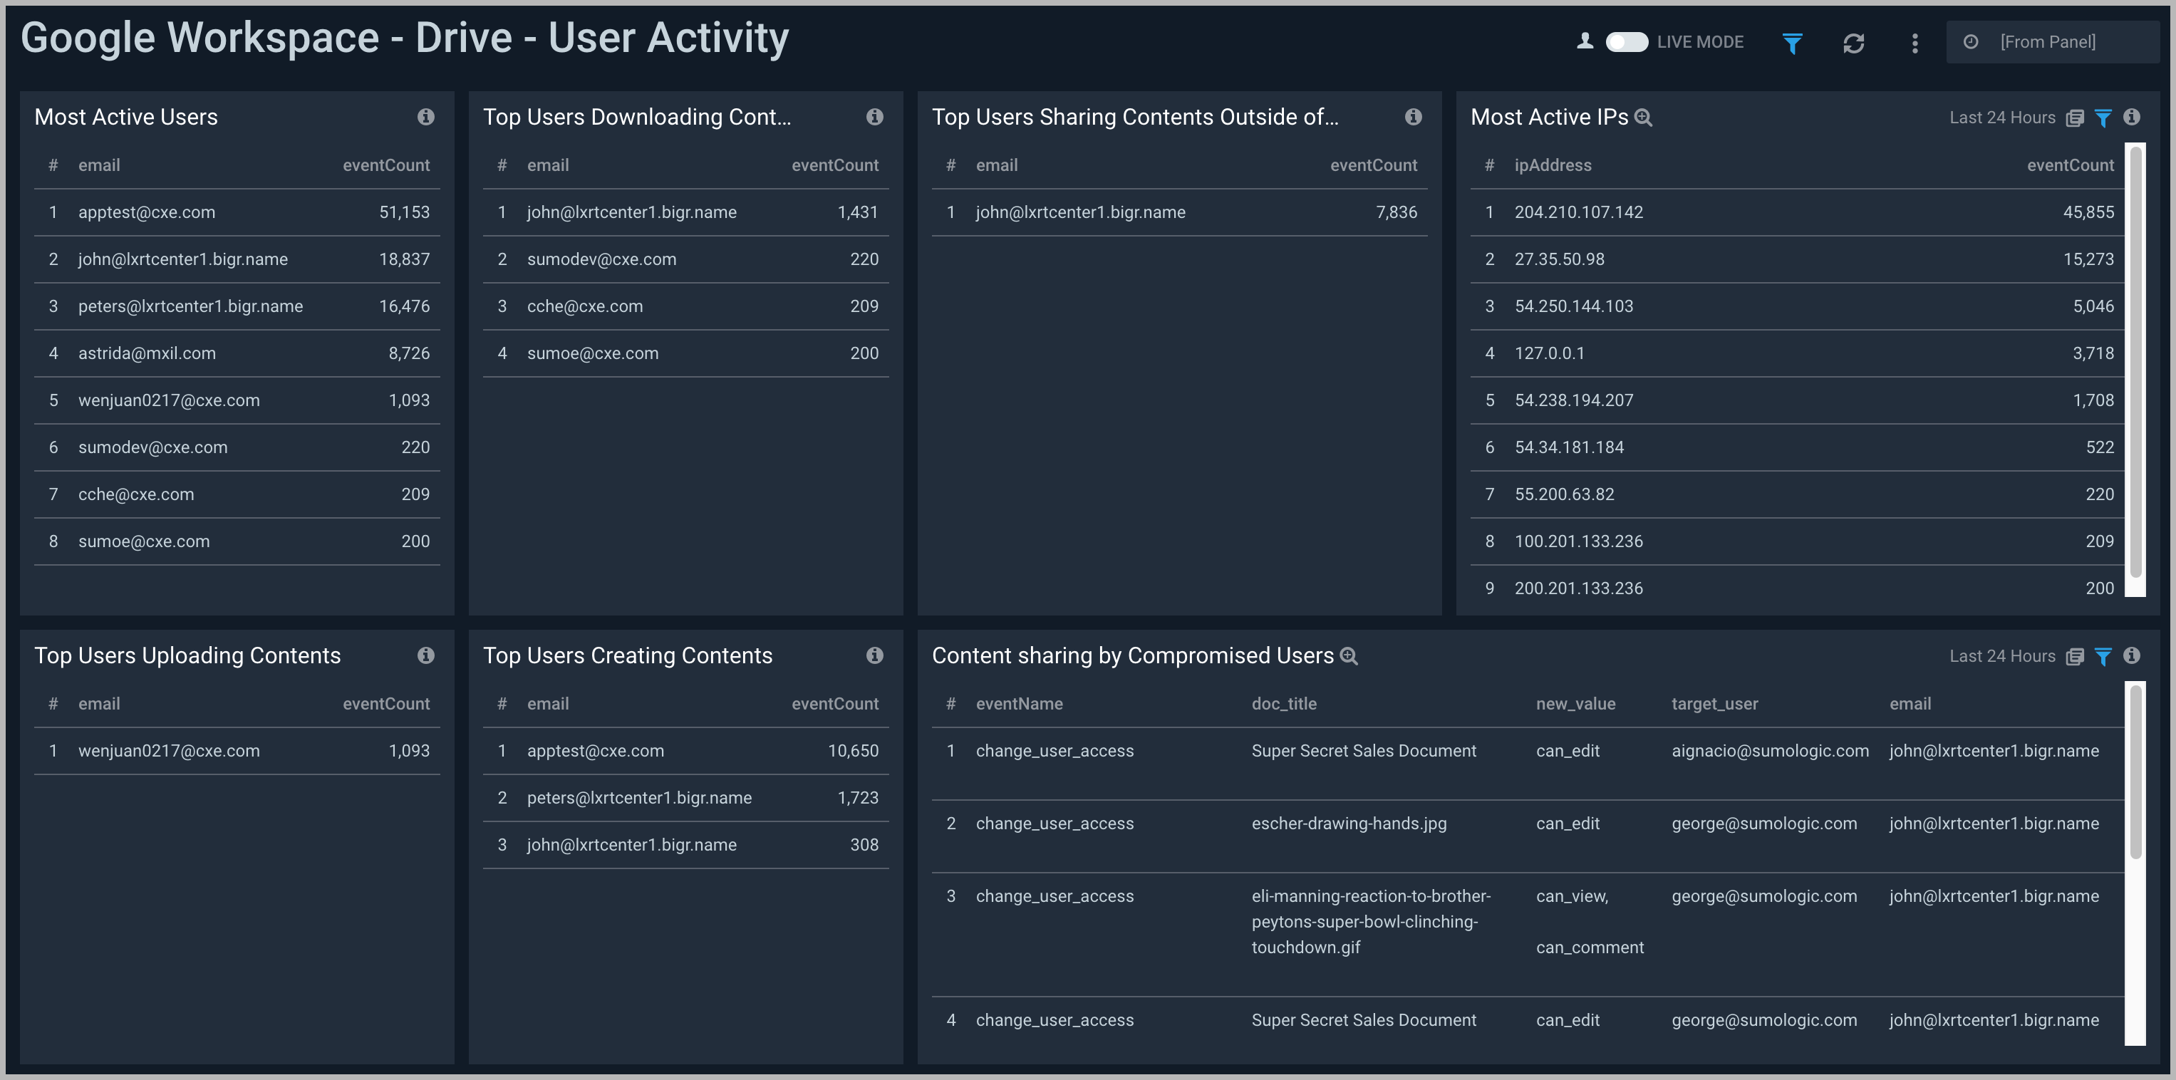View info for the Most Active Users panel
The width and height of the screenshot is (2176, 1080).
(427, 117)
